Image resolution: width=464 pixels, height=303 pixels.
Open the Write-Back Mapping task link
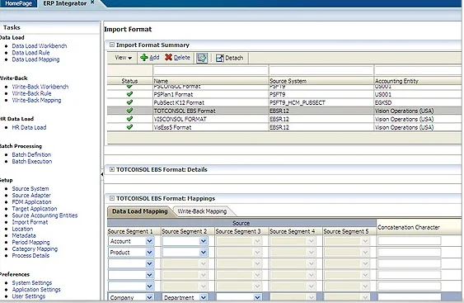pos(36,100)
